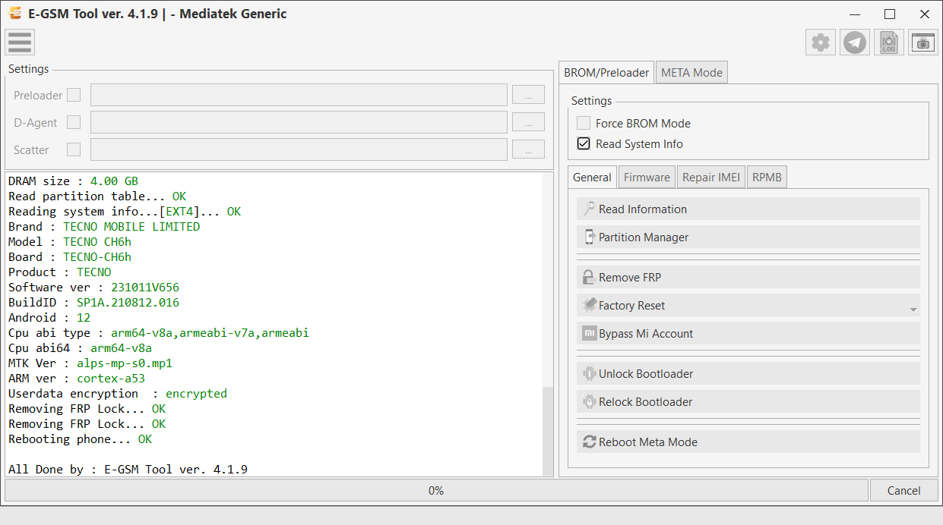Select the General tab
The image size is (943, 525).
pos(592,178)
